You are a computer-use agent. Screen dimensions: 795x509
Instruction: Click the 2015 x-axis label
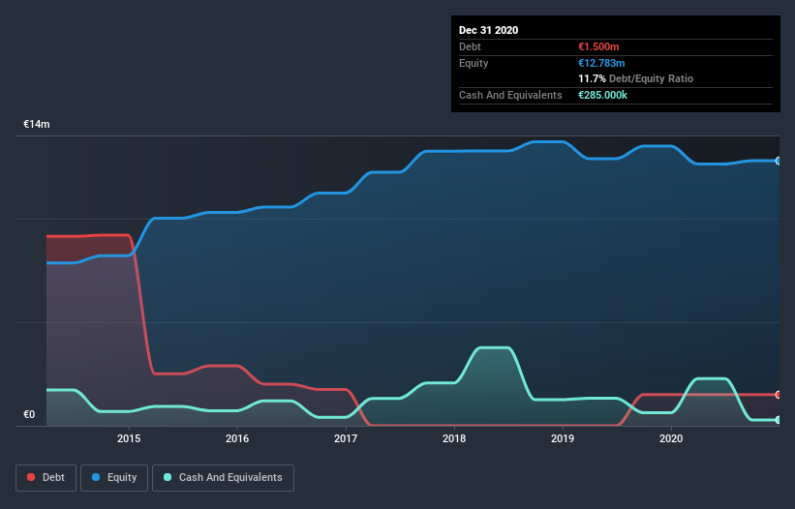pos(129,438)
